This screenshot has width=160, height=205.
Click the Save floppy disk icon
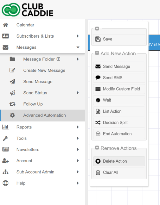(98, 39)
